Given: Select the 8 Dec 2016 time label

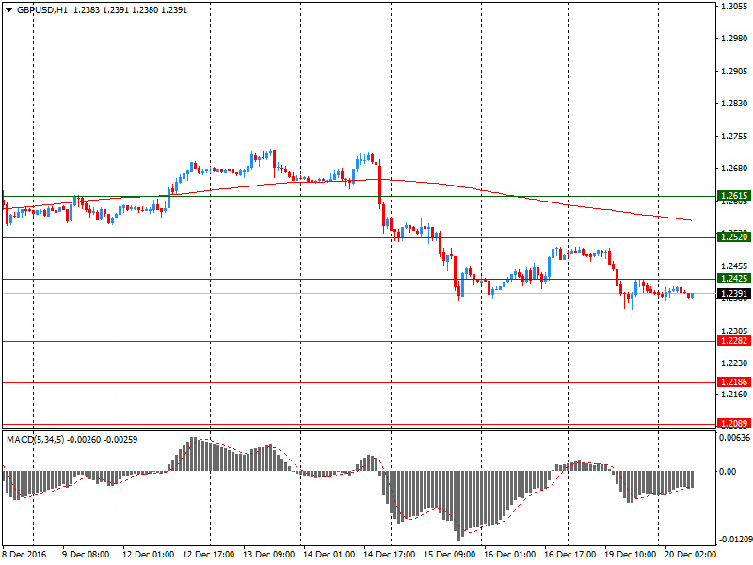Looking at the screenshot, I should coord(24,554).
